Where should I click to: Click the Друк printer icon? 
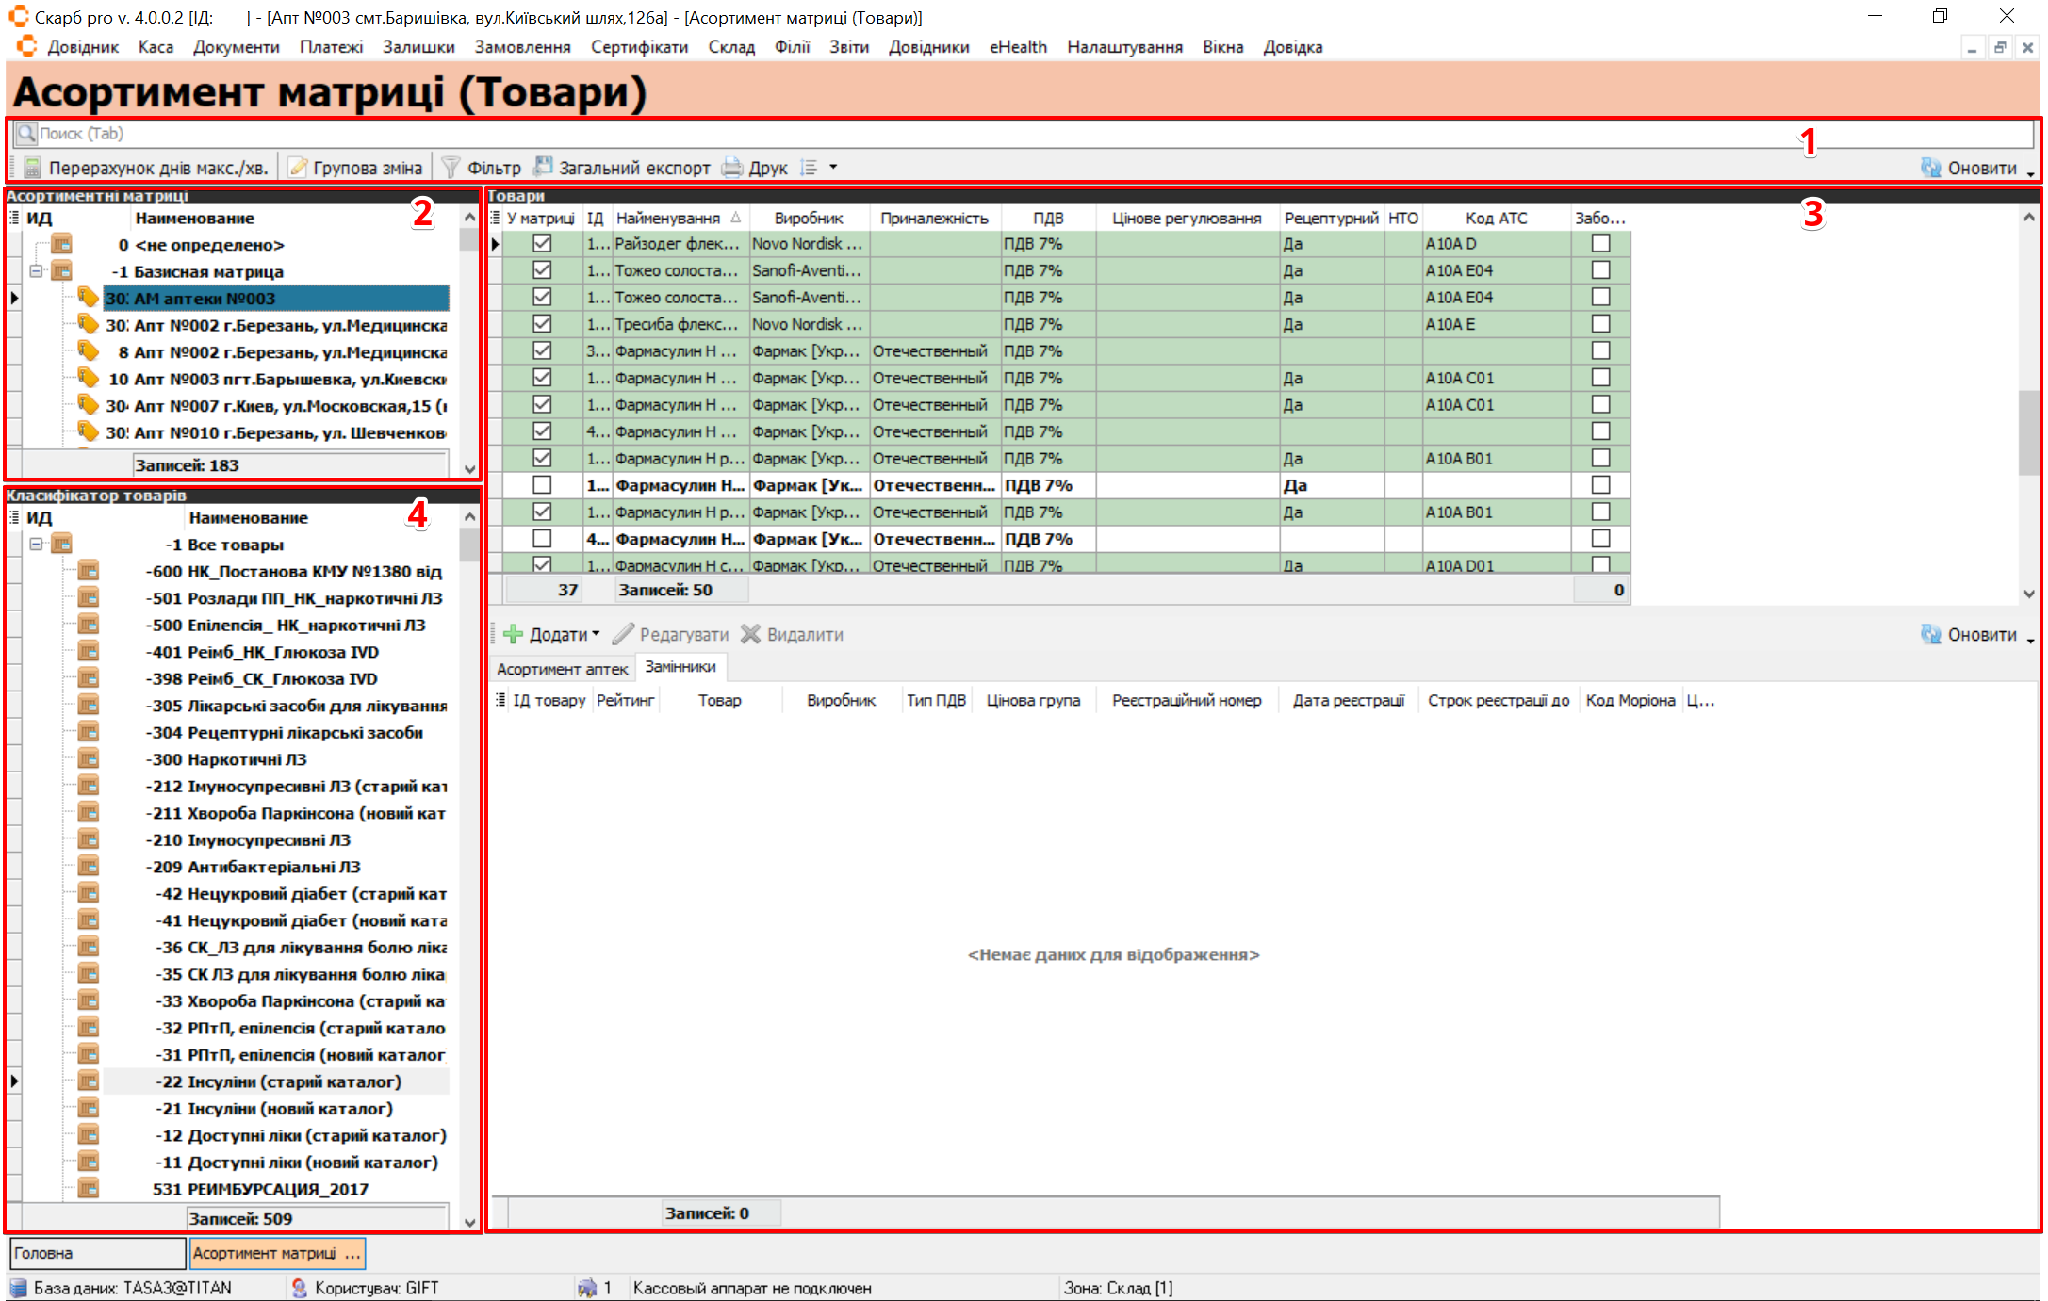[732, 168]
